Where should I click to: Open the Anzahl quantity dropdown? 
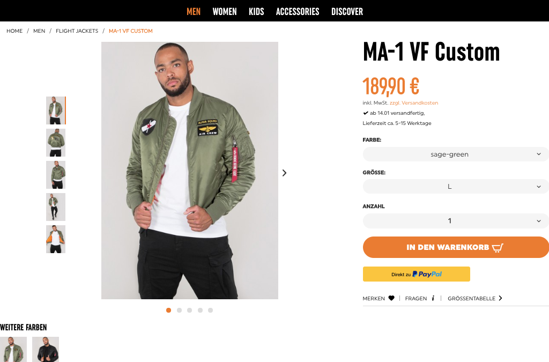click(456, 220)
